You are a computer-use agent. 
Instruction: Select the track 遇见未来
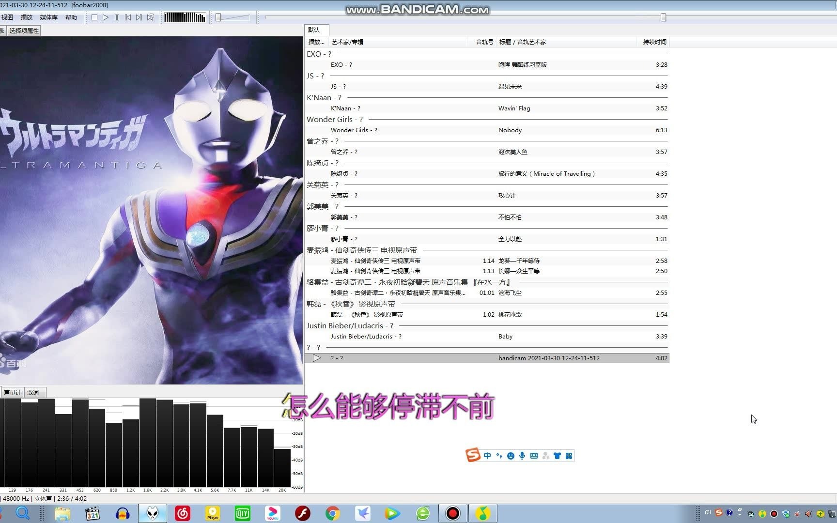pos(487,87)
